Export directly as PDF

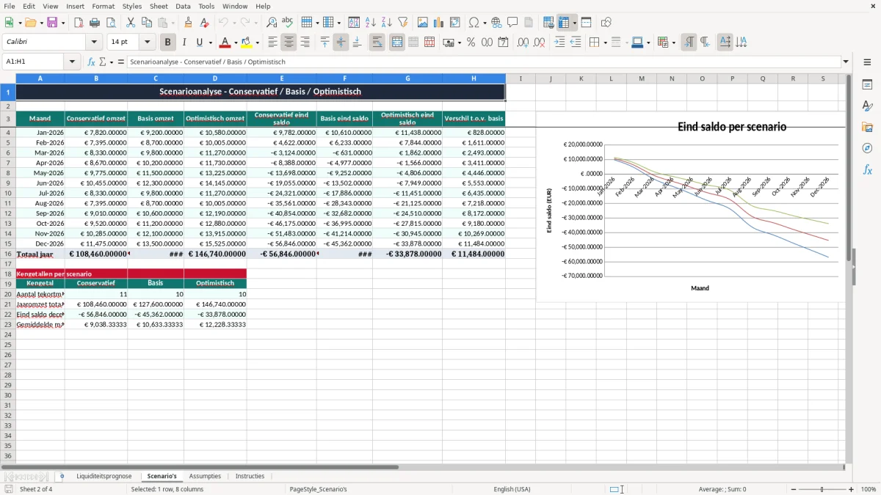pyautogui.click(x=79, y=23)
